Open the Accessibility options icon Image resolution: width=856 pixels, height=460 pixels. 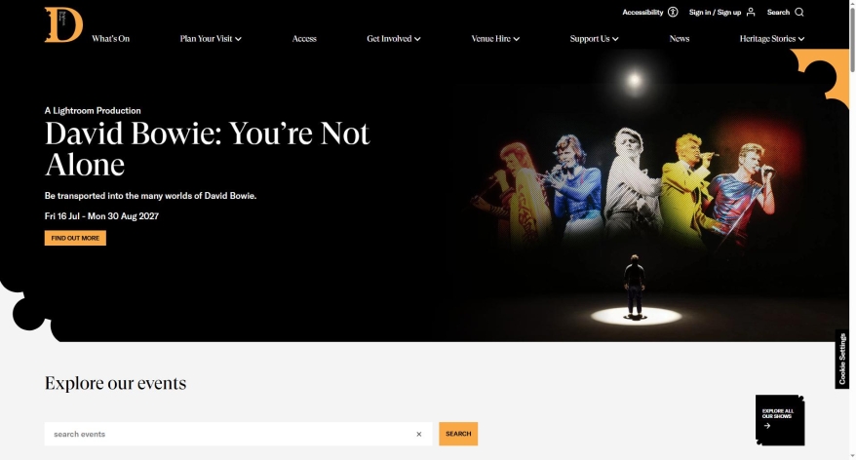[x=673, y=12]
